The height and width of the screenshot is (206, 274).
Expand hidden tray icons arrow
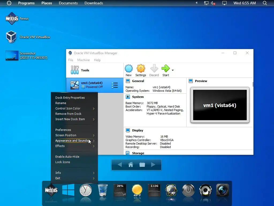[x=196, y=3]
